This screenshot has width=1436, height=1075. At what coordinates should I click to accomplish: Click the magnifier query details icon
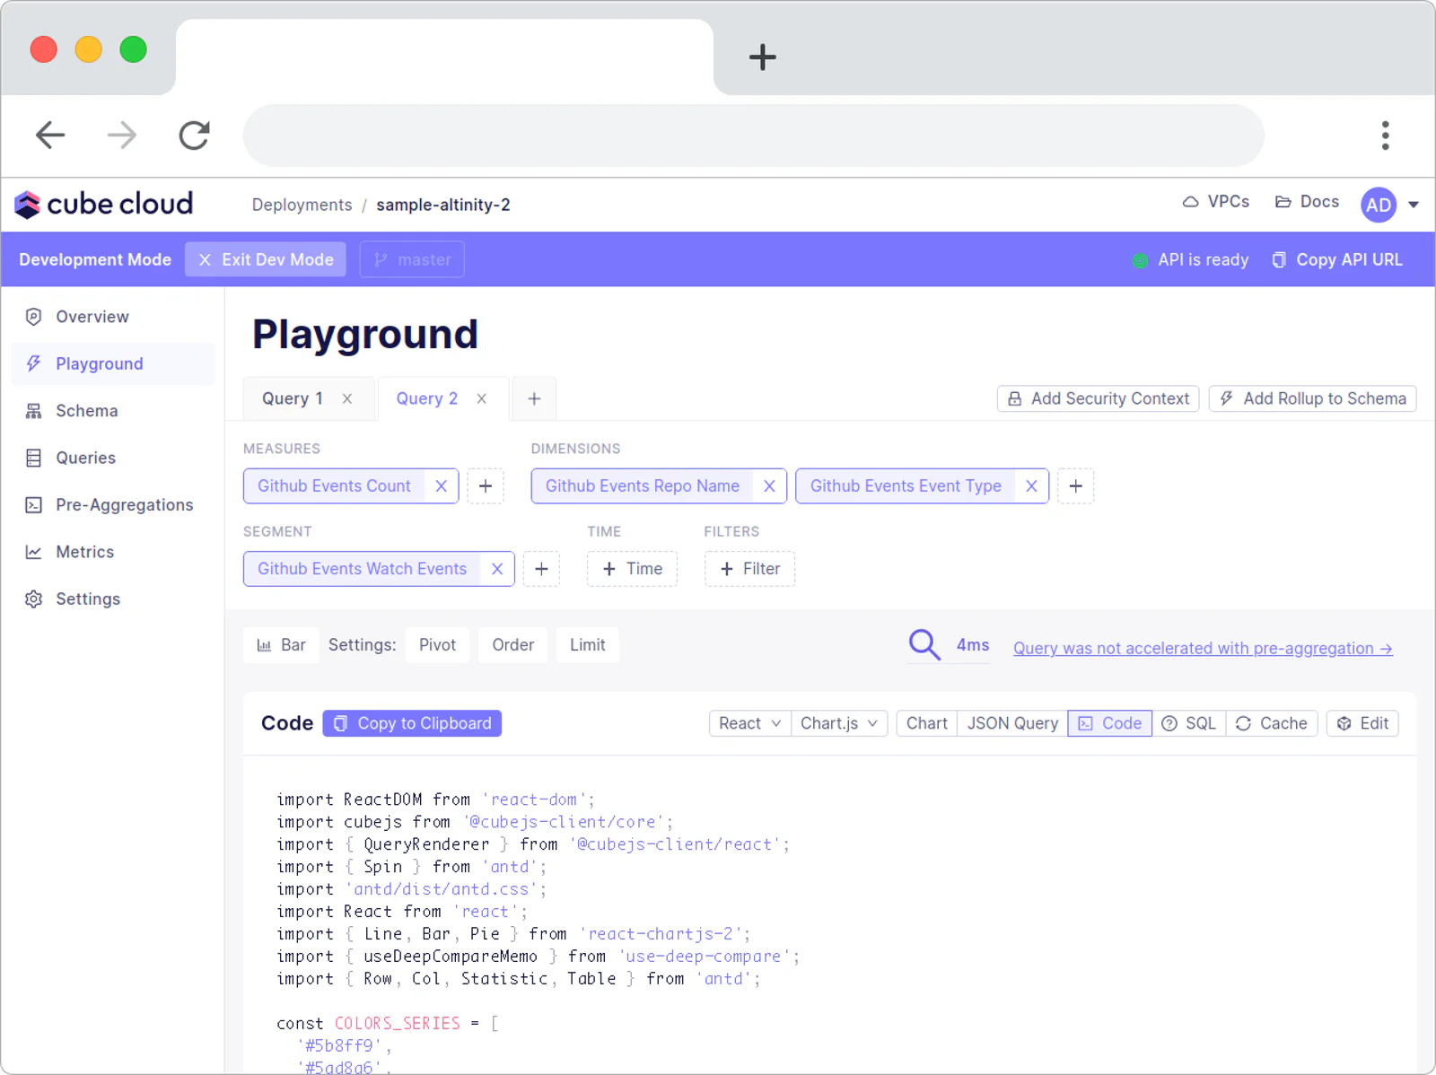point(924,644)
